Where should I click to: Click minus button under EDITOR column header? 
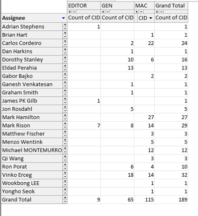[x=74, y=12]
